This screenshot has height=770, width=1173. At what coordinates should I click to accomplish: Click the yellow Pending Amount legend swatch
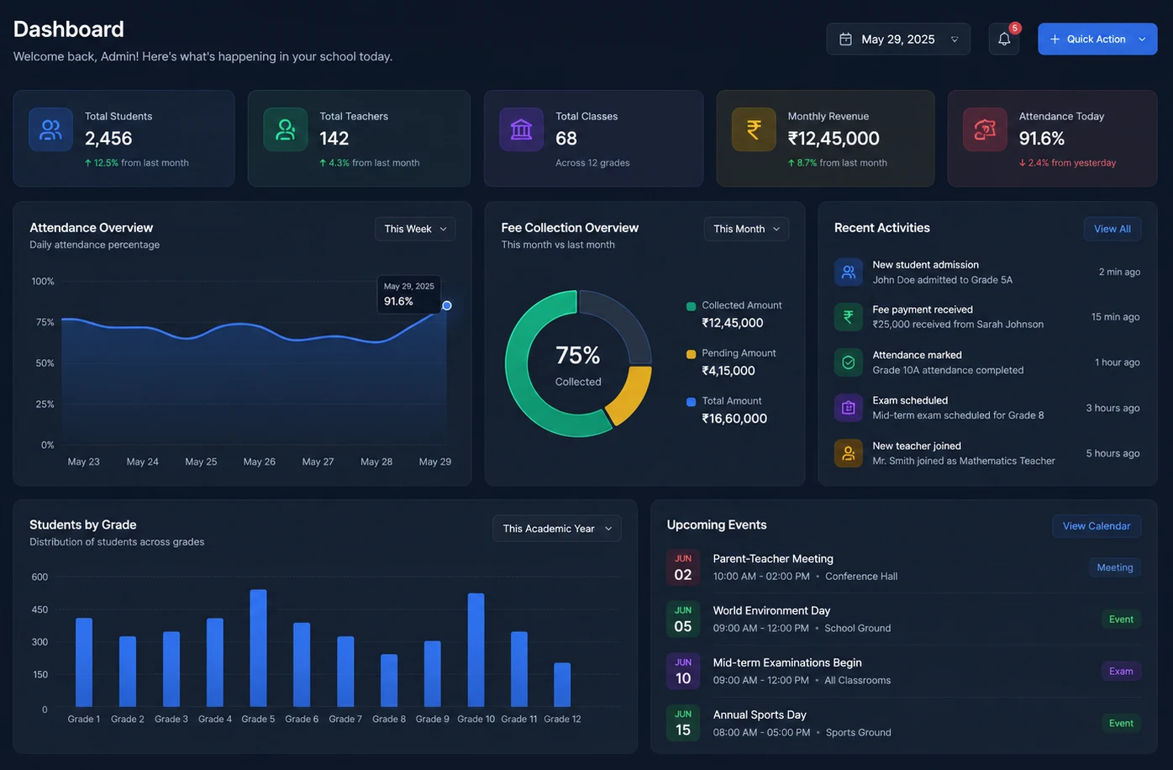[691, 354]
